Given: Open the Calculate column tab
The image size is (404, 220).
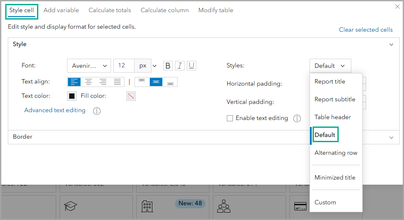Looking at the screenshot, I should coord(165,10).
